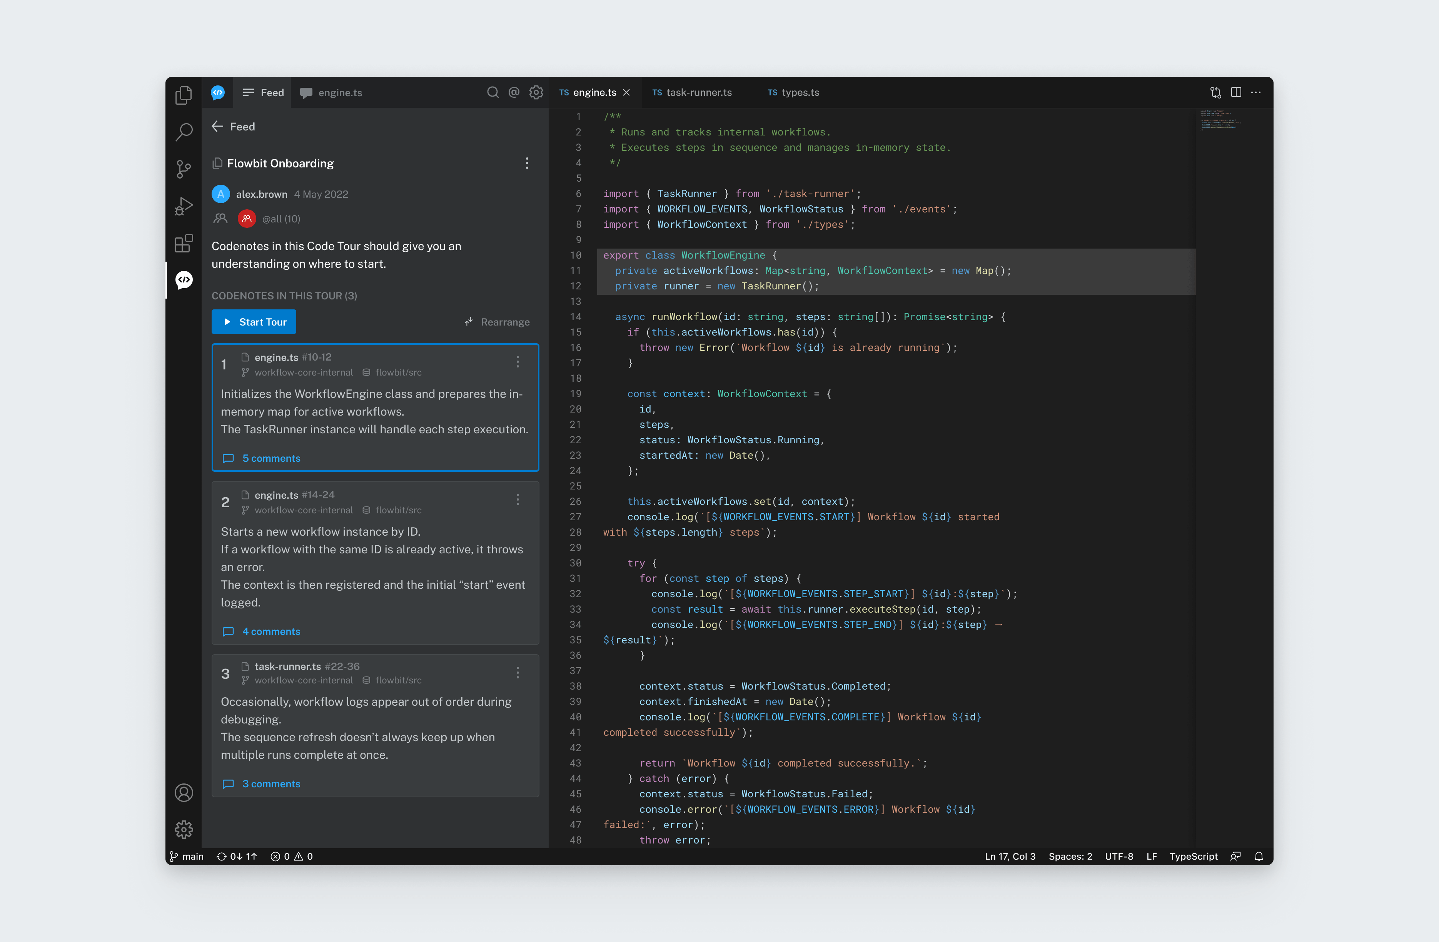
Task: Open 5 comments on codenote 1
Action: [261, 458]
